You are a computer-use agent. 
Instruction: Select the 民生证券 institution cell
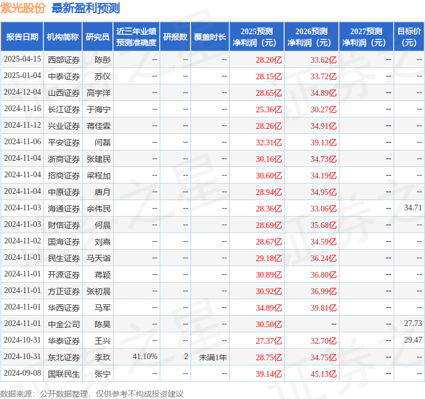64,258
